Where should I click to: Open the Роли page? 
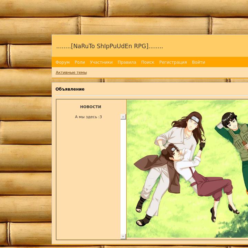(x=80, y=62)
